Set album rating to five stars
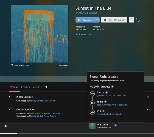 (88, 35)
